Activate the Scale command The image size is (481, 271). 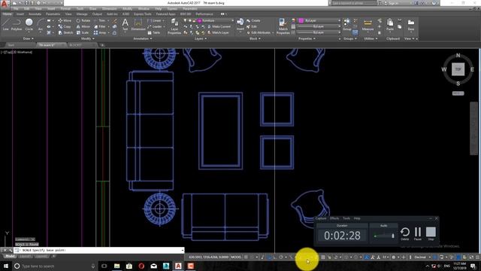point(83,32)
